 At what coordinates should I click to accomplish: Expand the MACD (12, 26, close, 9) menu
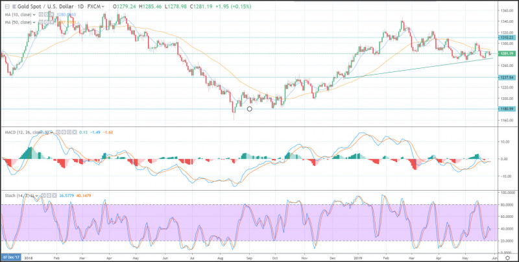(51, 132)
